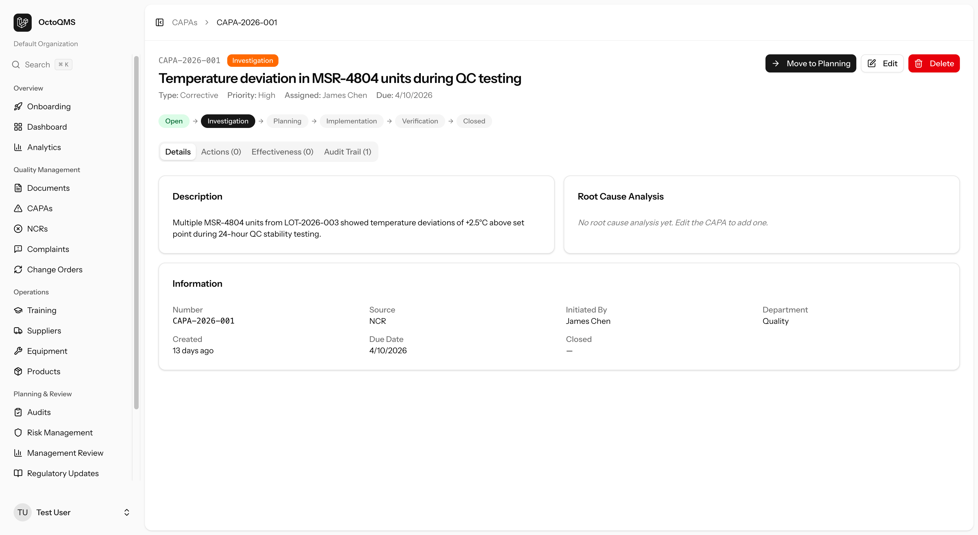Click the Suppliers truck icon
Image resolution: width=978 pixels, height=535 pixels.
(x=18, y=331)
